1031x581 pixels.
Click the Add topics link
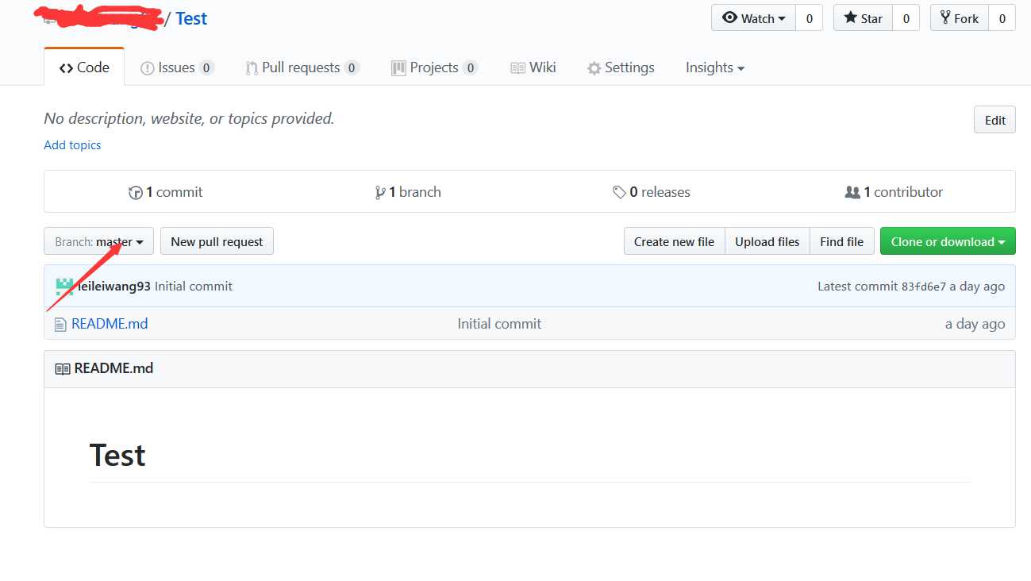72,144
